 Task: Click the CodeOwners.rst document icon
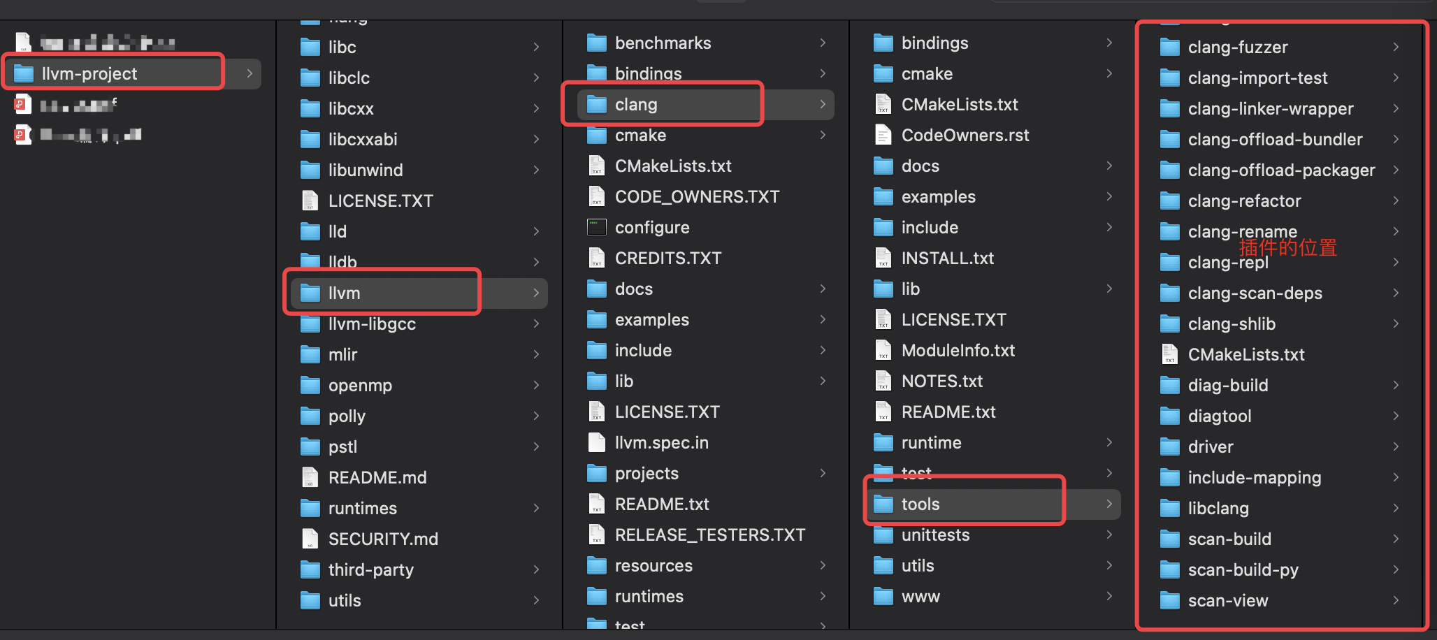pyautogui.click(x=883, y=135)
